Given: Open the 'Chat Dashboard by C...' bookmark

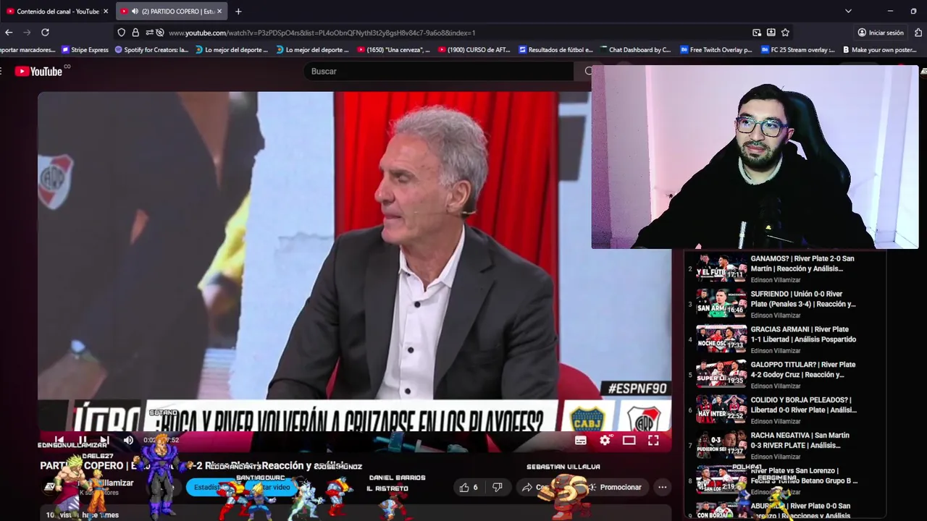Looking at the screenshot, I should [x=635, y=50].
